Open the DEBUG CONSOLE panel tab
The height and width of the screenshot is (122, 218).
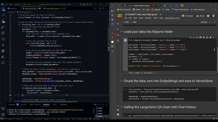click(x=35, y=104)
